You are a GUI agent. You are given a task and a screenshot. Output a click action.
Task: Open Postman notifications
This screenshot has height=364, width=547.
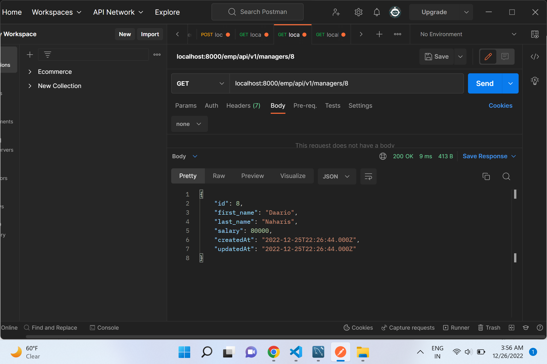click(x=377, y=12)
